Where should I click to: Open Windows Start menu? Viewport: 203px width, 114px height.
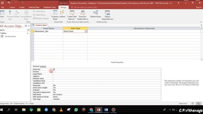click(x=1, y=110)
